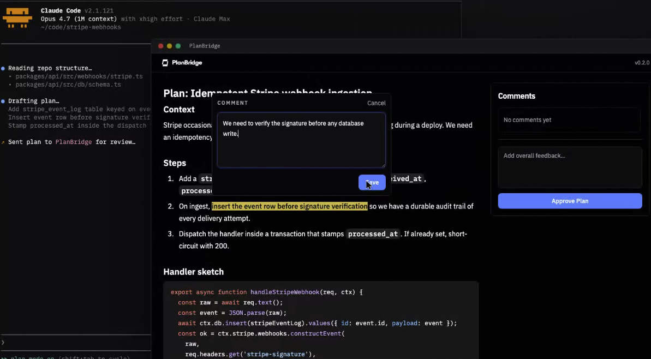Image resolution: width=651 pixels, height=359 pixels.
Task: Approve the plan with the Approve Plan button
Action: pos(570,201)
